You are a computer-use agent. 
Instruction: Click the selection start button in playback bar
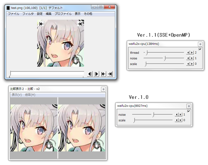pos(103,74)
